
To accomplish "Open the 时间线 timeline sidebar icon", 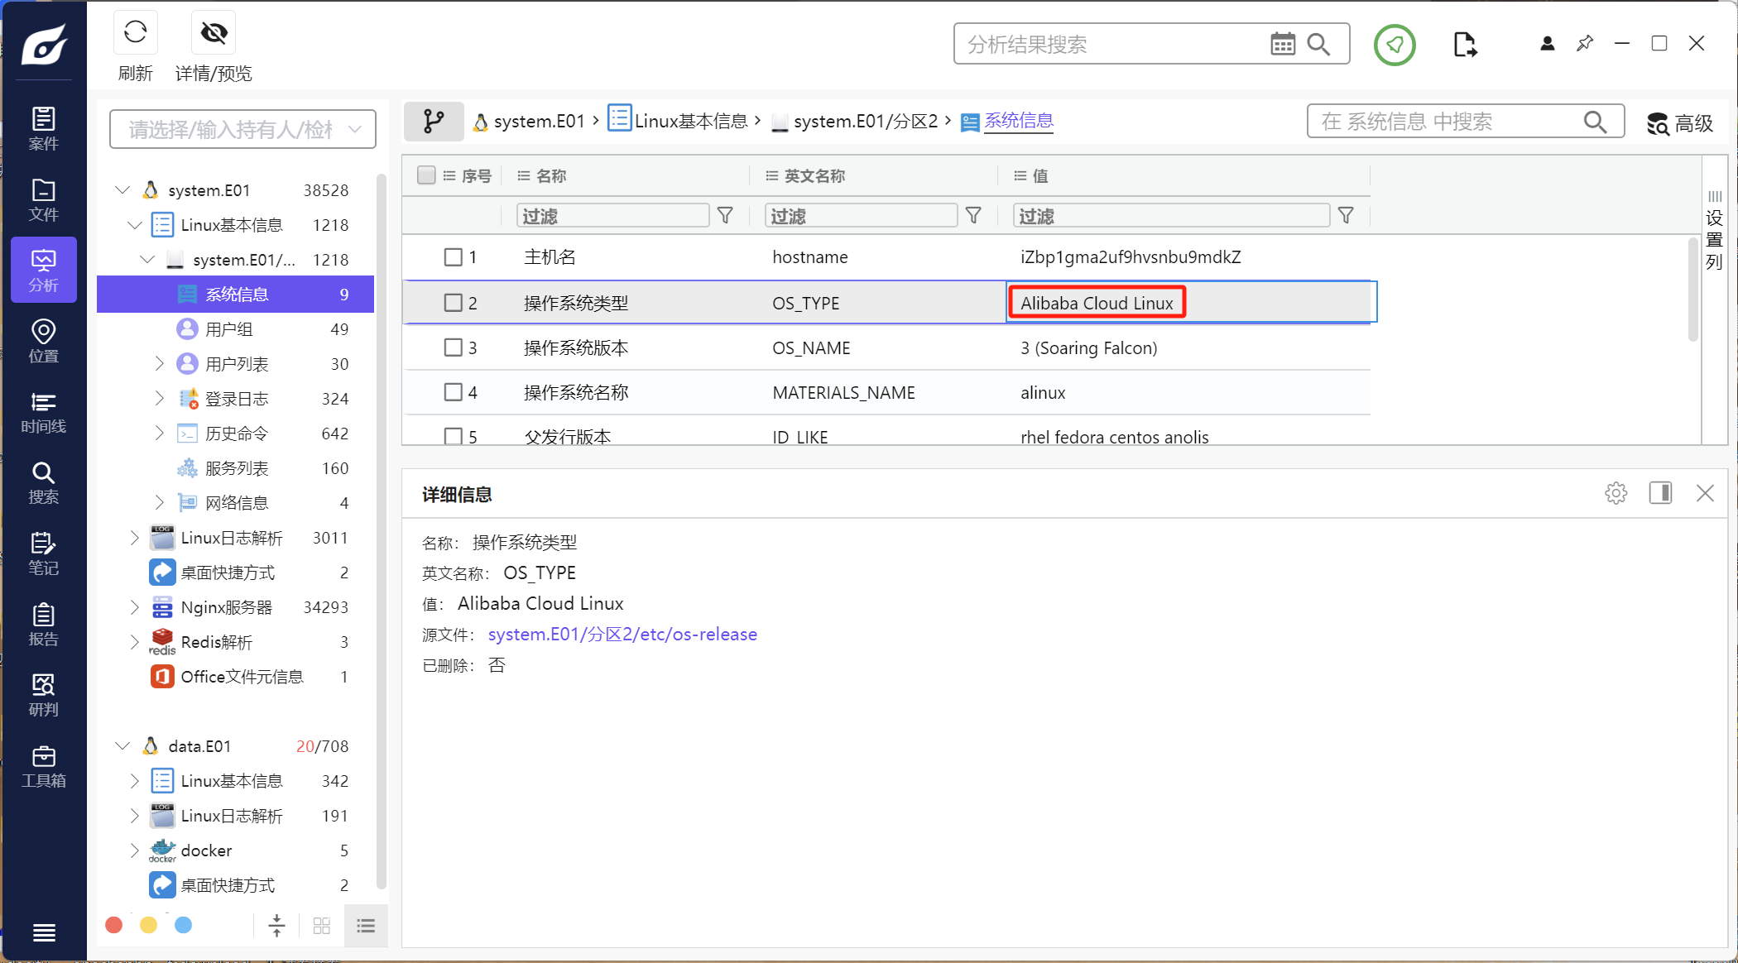I will tap(43, 412).
